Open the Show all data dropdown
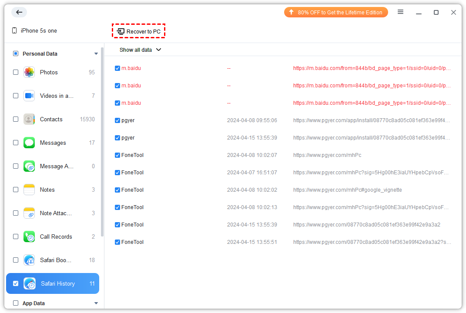 pyautogui.click(x=140, y=50)
